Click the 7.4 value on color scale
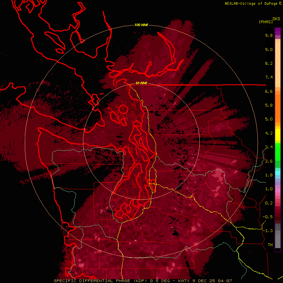283x283 pixels. click(269, 77)
